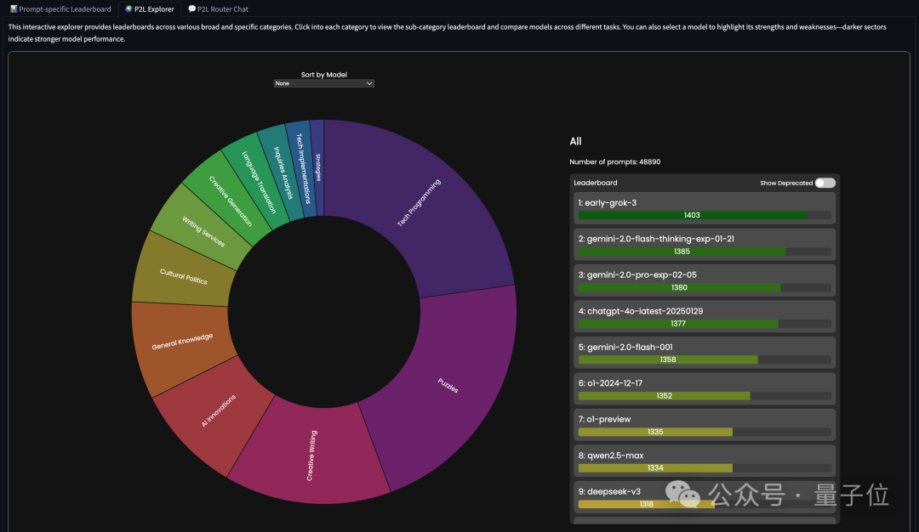
Task: Select the General Knowledge sector
Action: click(182, 341)
